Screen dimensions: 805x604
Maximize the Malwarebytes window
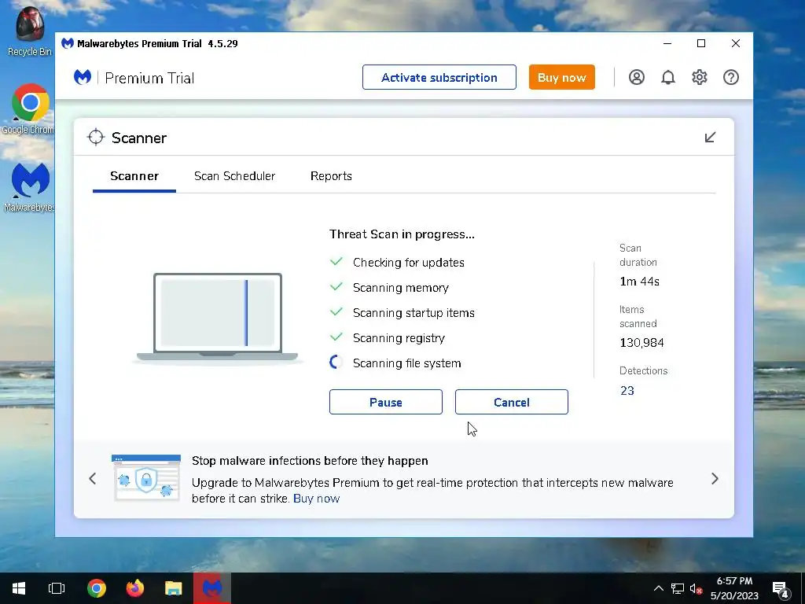coord(701,44)
